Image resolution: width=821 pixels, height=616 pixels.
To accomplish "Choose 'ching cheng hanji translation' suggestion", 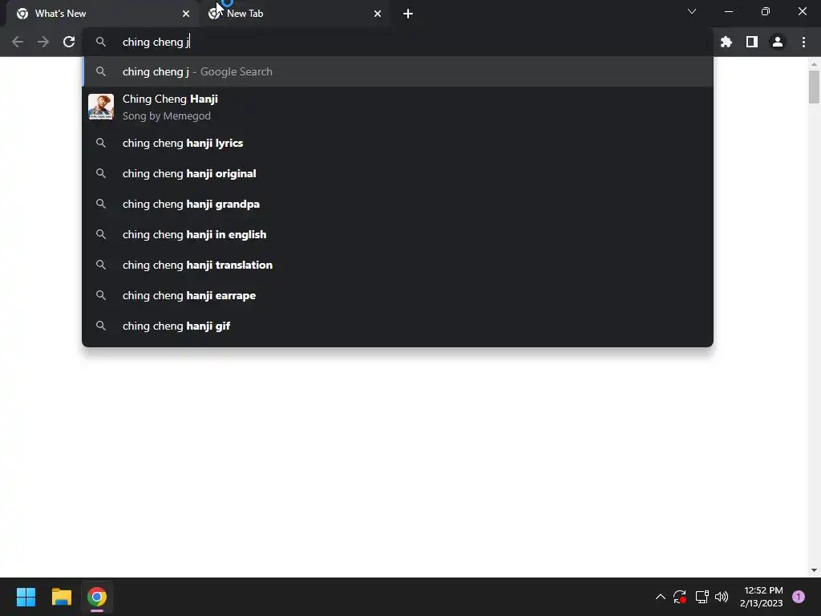I will (398, 265).
